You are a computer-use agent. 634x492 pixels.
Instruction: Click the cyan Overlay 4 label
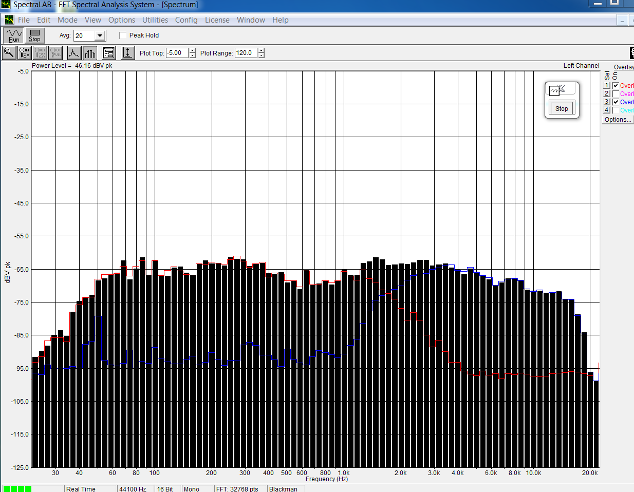[x=627, y=110]
